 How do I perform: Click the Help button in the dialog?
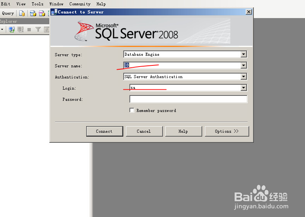click(183, 131)
